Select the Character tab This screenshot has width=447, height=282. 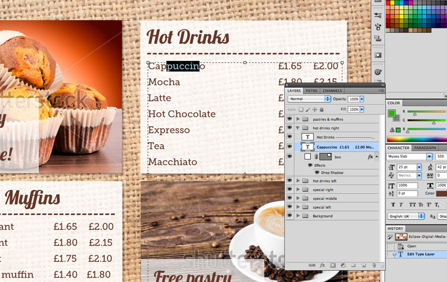[x=398, y=148]
